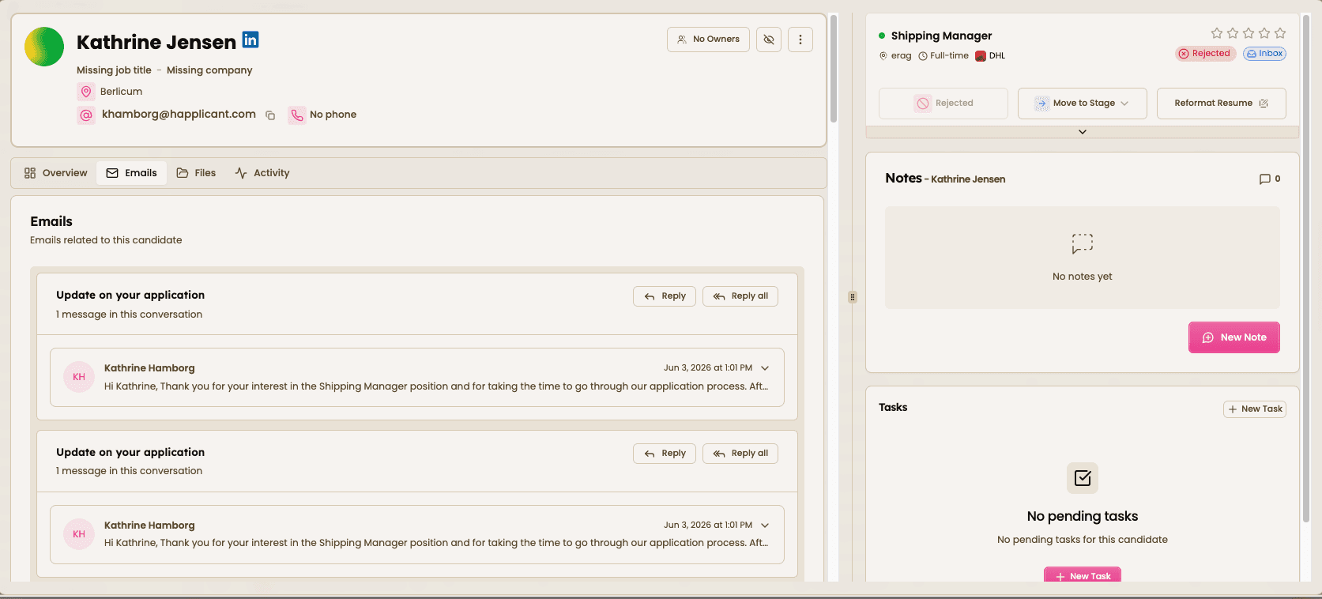
Task: Grab the panel divider handle
Action: [x=853, y=298]
